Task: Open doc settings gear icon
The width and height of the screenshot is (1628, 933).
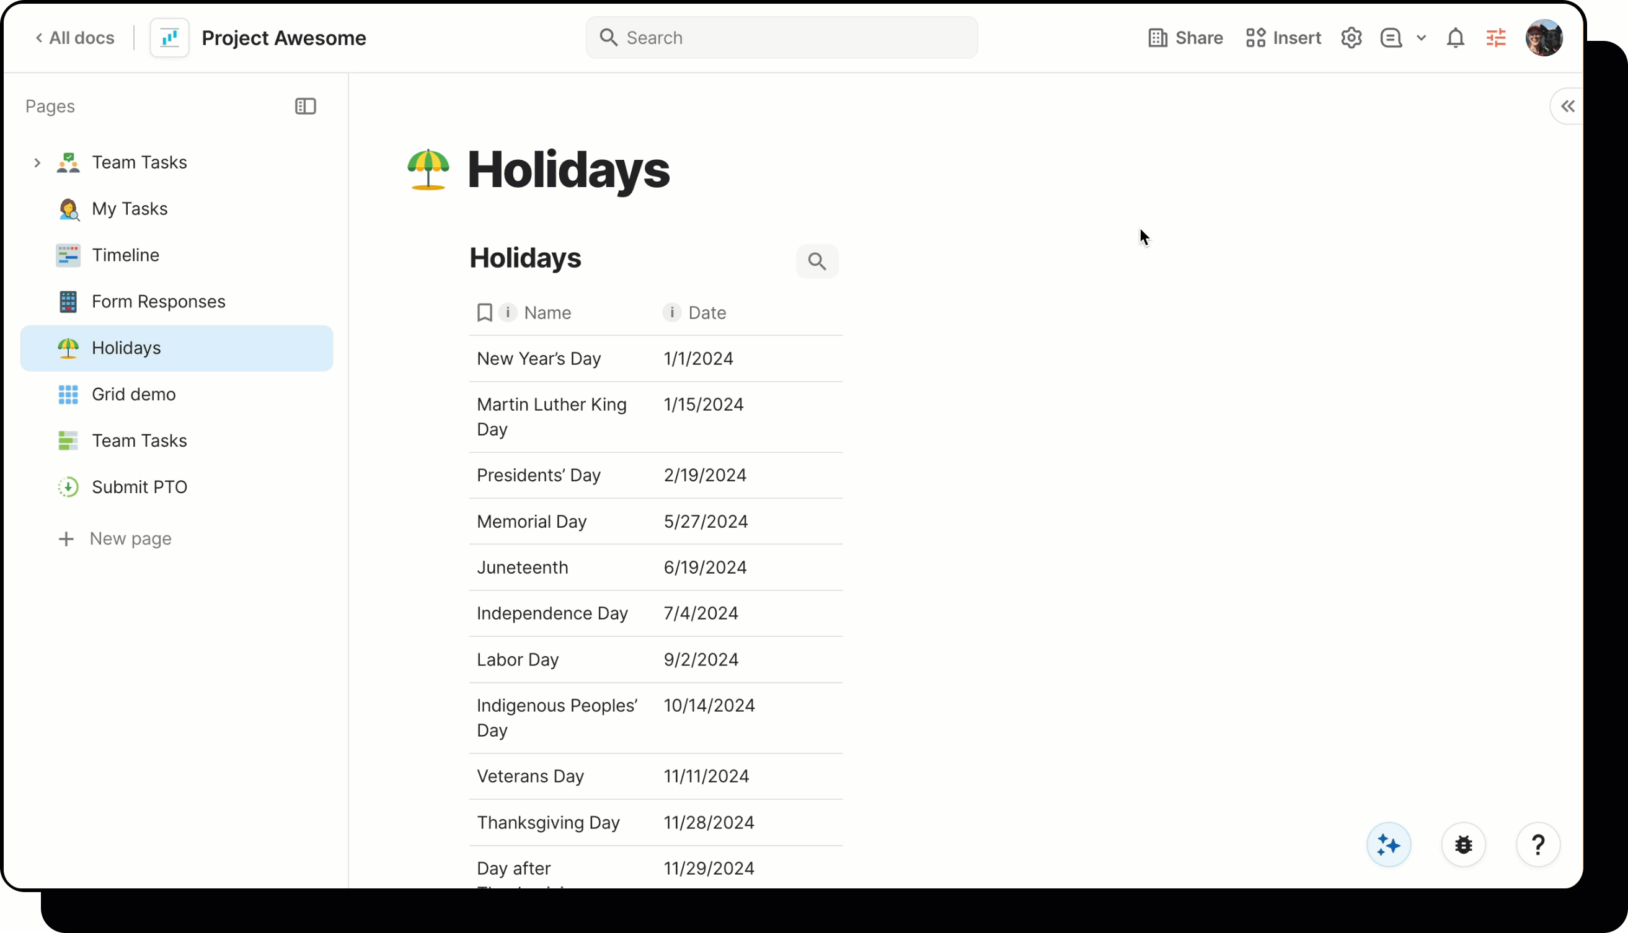Action: 1351,38
